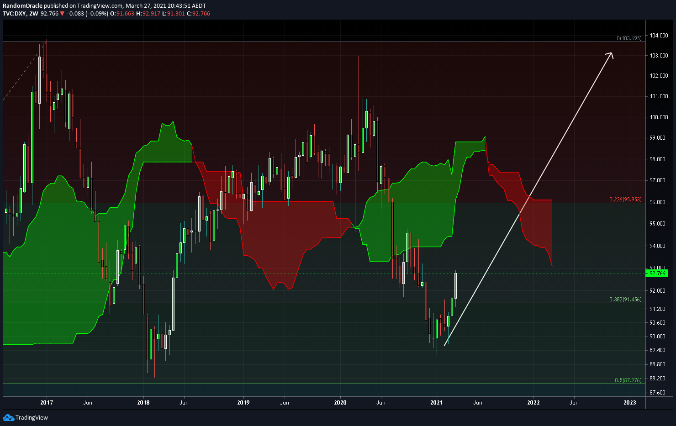Click the 2022 time axis label
Viewport: 676px width, 426px height.
(x=533, y=403)
